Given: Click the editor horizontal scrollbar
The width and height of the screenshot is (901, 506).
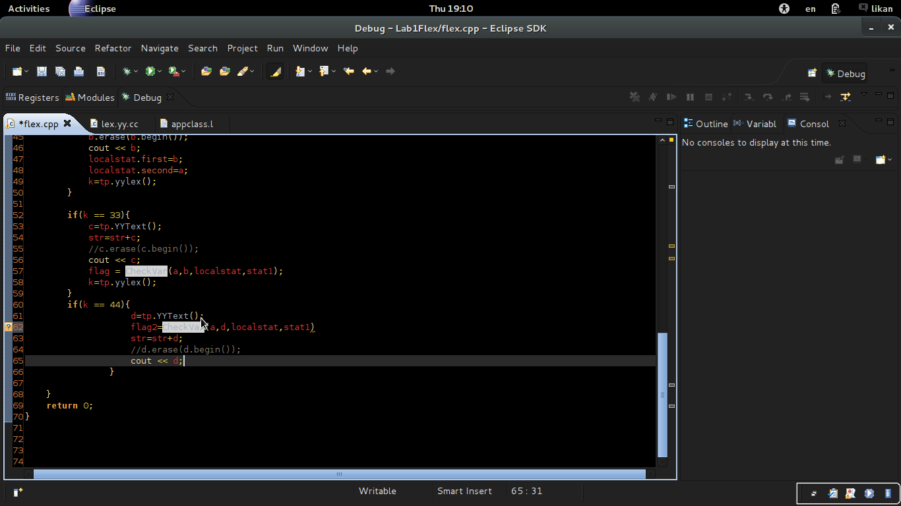Looking at the screenshot, I should click(x=339, y=474).
